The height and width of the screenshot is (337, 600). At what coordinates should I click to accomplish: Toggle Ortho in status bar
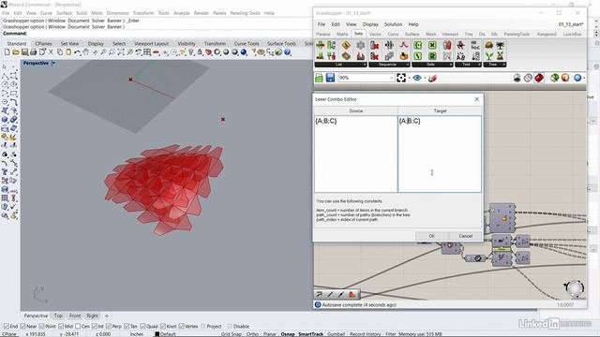[252, 334]
